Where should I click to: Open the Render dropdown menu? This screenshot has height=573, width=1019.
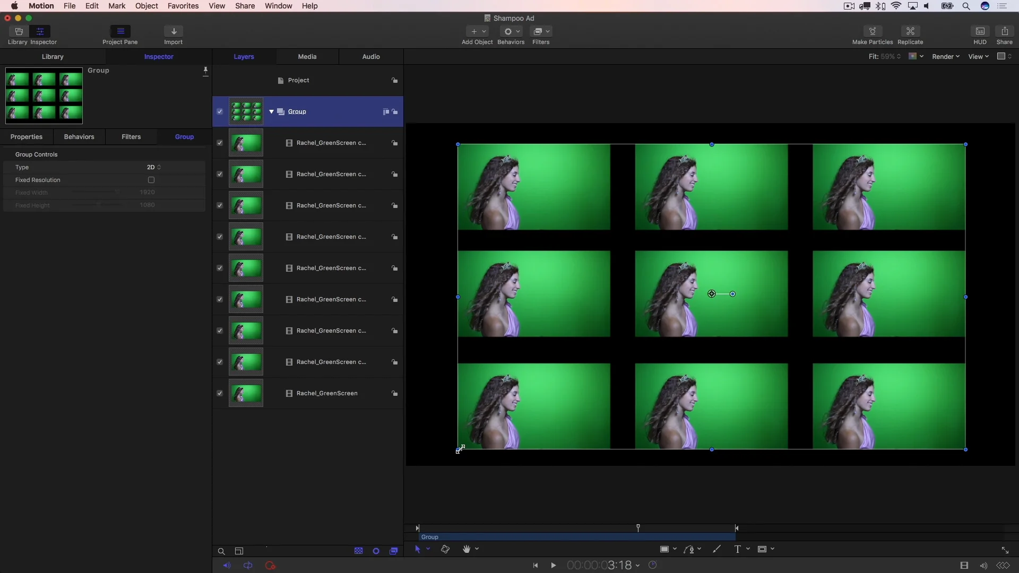[946, 56]
